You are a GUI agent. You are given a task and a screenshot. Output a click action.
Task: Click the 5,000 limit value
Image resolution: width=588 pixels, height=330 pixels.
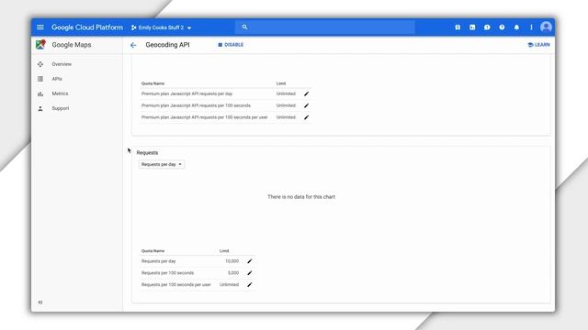pos(233,273)
